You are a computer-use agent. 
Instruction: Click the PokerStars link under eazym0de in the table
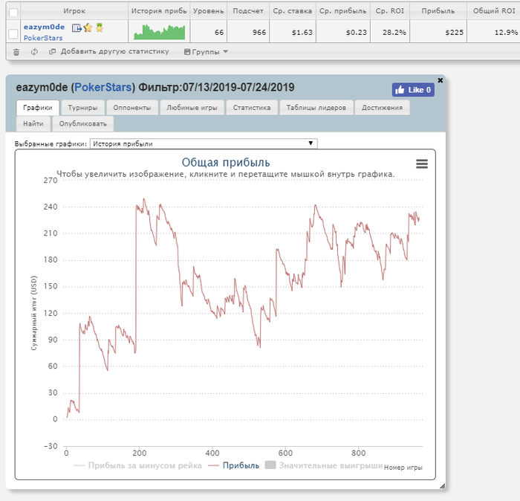[x=43, y=38]
